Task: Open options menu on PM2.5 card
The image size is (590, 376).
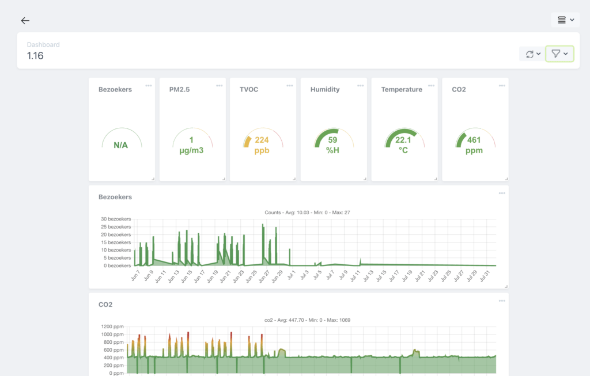Action: click(x=220, y=86)
